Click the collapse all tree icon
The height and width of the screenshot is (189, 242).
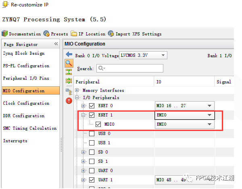[69, 72]
